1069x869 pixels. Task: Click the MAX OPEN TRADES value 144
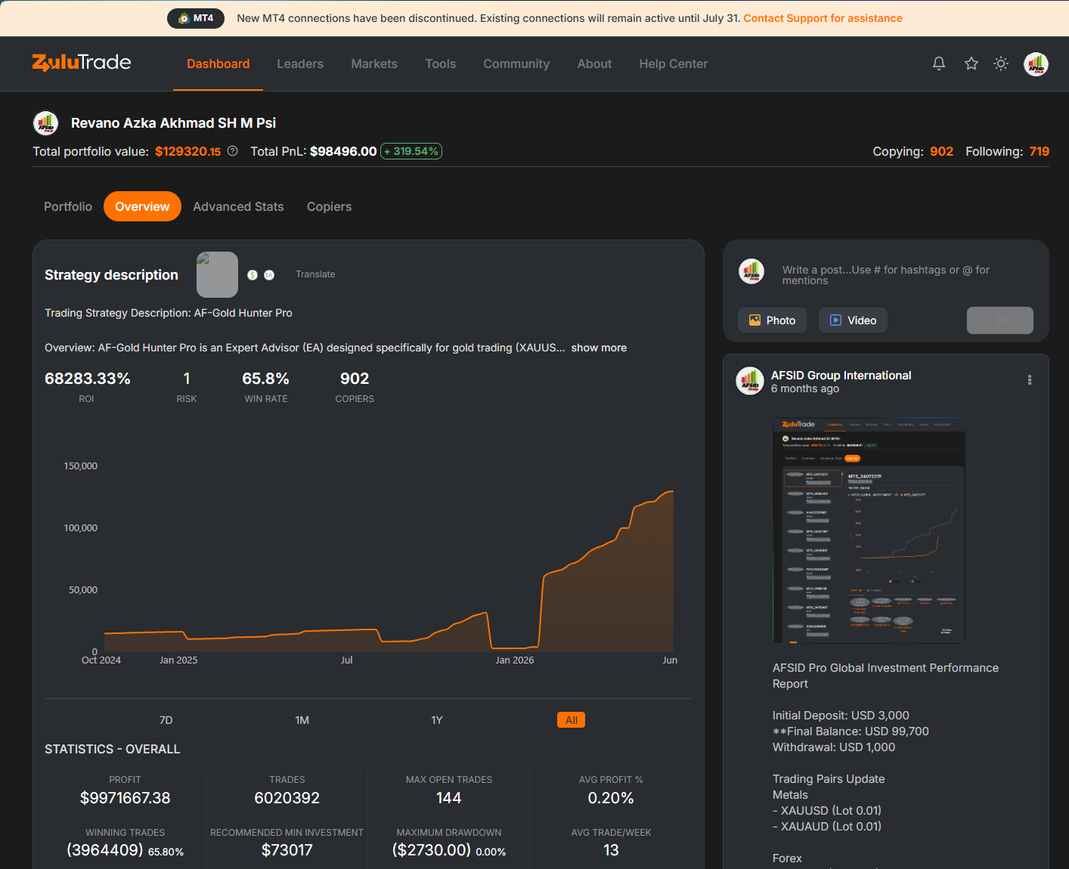[x=449, y=798]
